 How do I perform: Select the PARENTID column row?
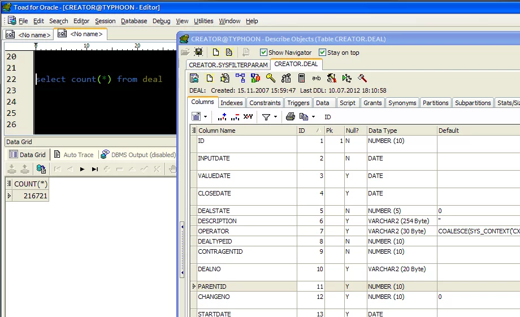(x=212, y=286)
